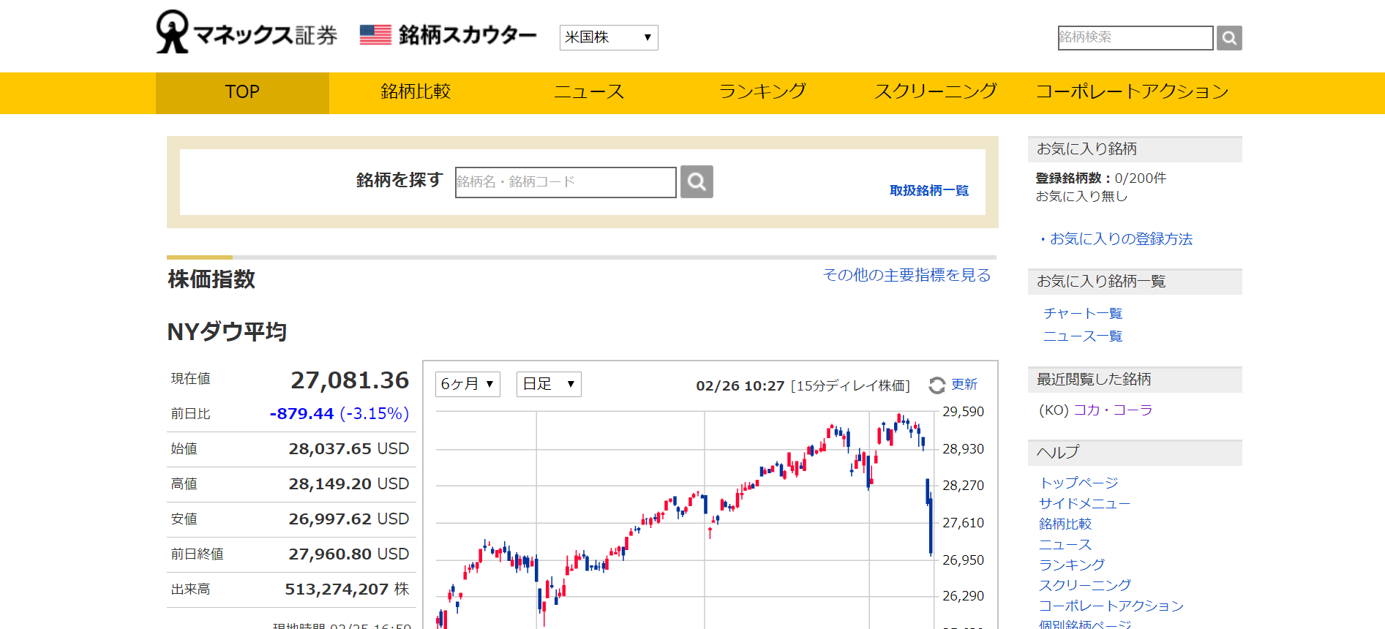Click the high price 28,149.20 USD
The image size is (1385, 629).
click(349, 484)
